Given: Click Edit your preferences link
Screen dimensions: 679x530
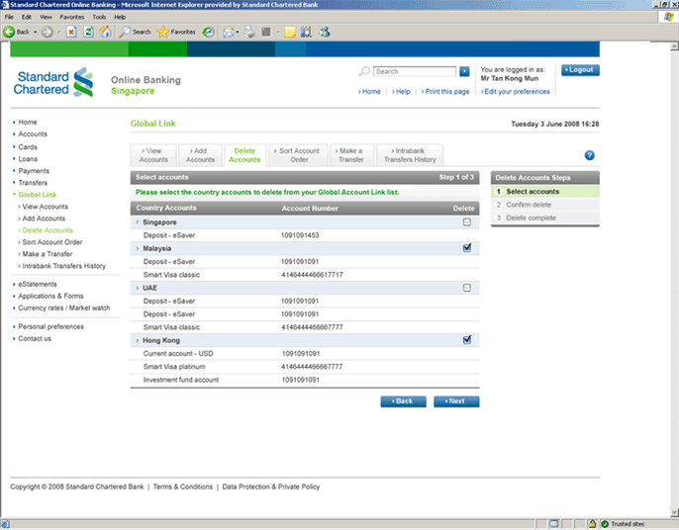Looking at the screenshot, I should pos(516,91).
